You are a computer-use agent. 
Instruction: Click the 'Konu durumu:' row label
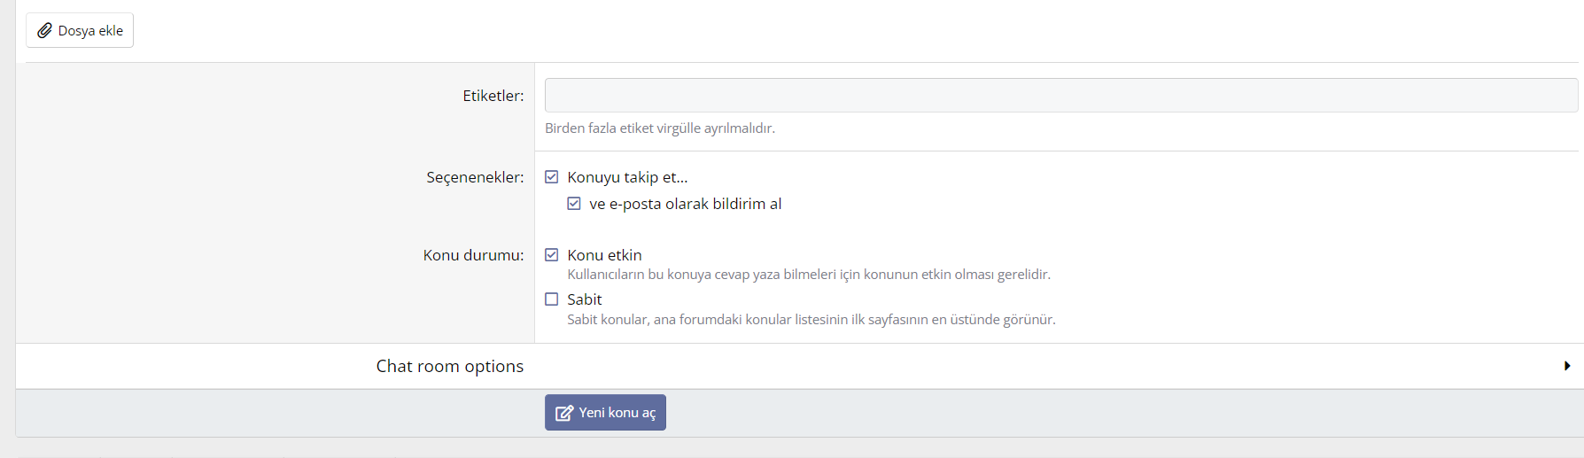tap(473, 255)
